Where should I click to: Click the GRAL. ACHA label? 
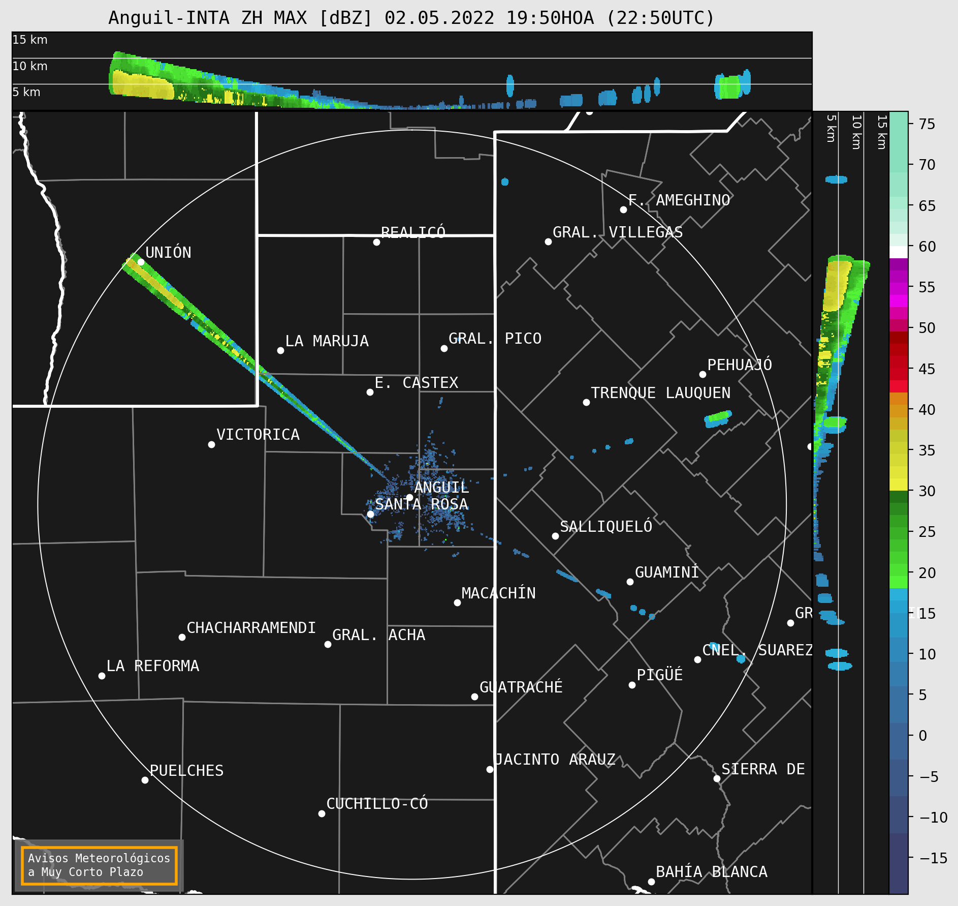tap(379, 635)
